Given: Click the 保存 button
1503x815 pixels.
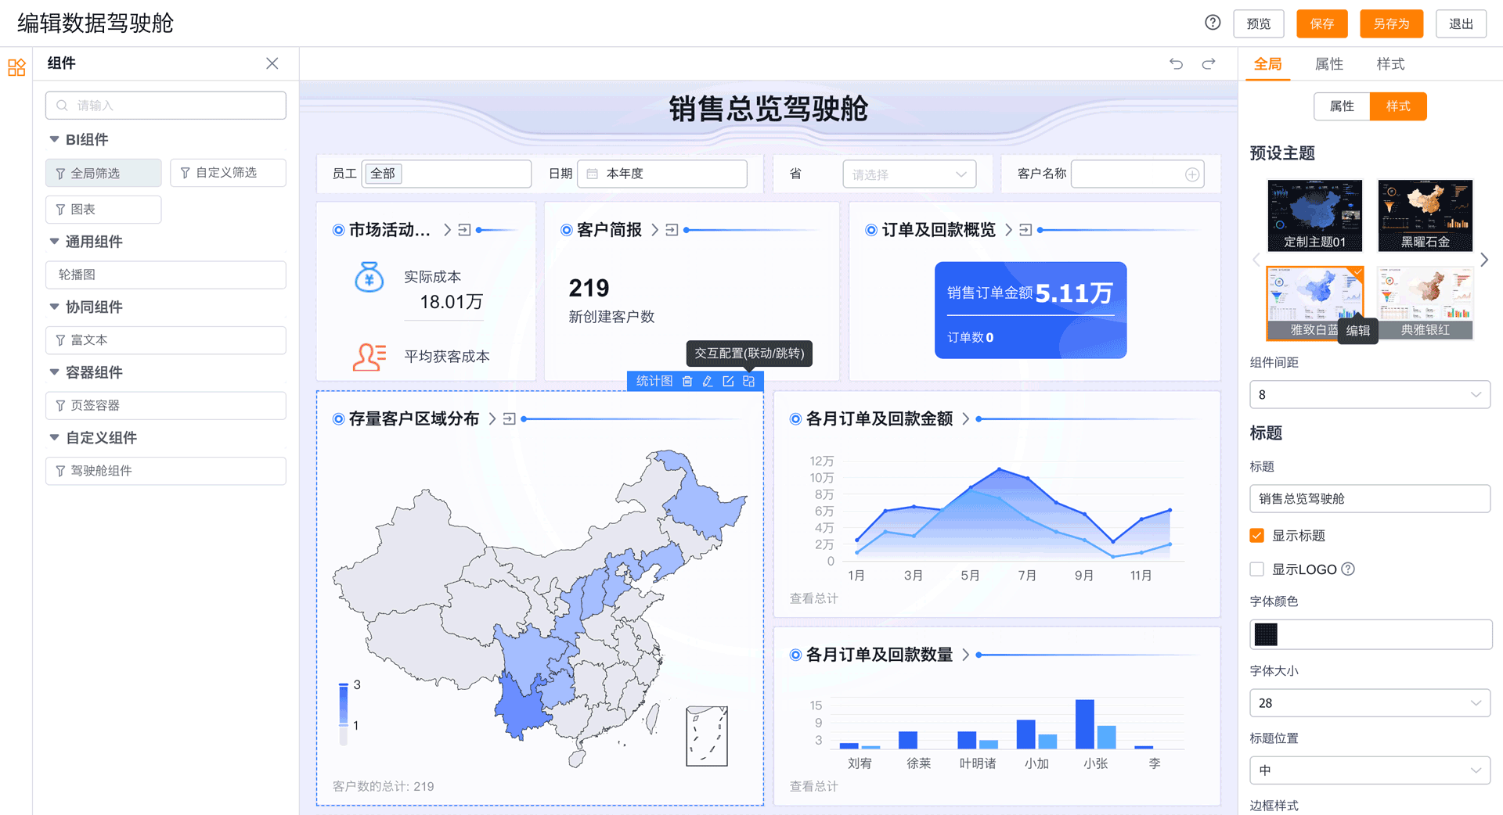Looking at the screenshot, I should tap(1321, 23).
